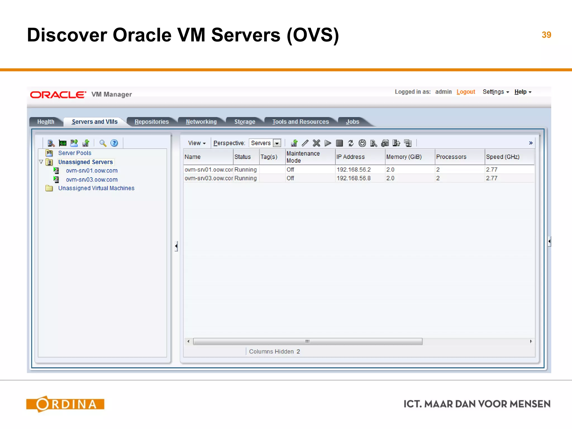This screenshot has height=429, width=572.
Task: Open the Storage tab
Action: pos(245,122)
